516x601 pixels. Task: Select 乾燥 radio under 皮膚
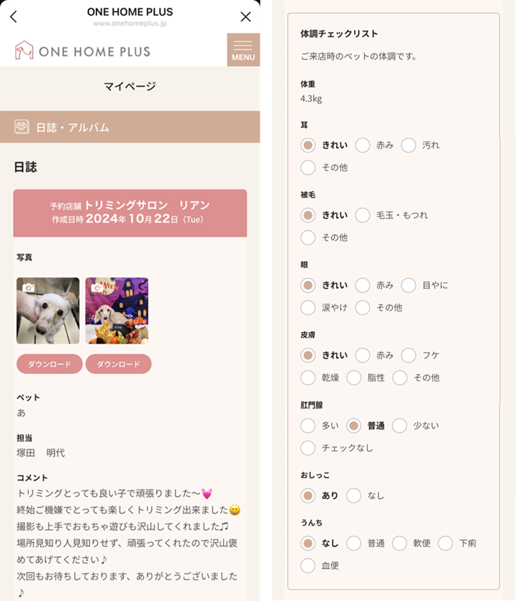308,377
